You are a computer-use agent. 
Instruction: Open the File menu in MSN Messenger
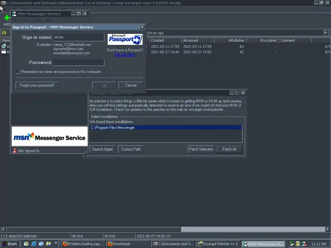tap(15, 20)
